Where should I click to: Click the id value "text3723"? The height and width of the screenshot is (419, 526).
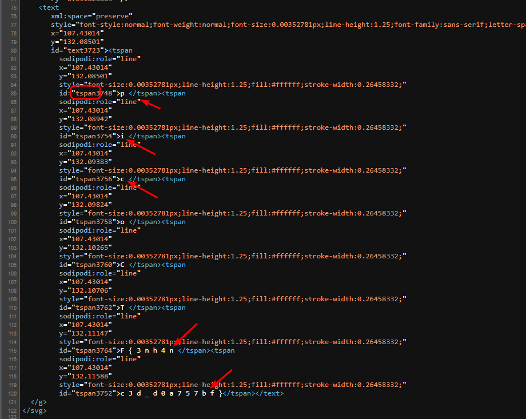86,50
